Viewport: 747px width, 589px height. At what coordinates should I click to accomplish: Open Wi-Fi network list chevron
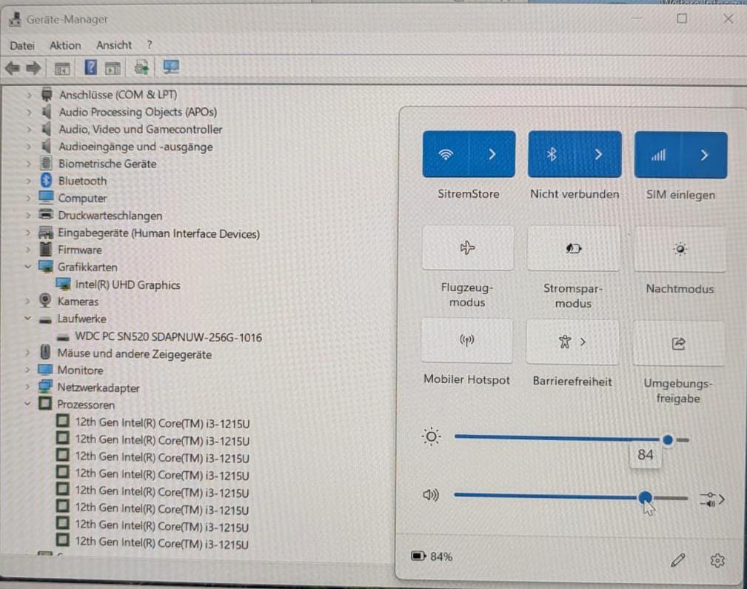click(492, 154)
